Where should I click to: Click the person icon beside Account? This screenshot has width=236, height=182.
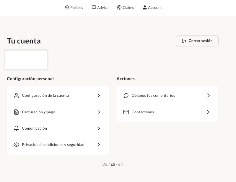click(145, 7)
